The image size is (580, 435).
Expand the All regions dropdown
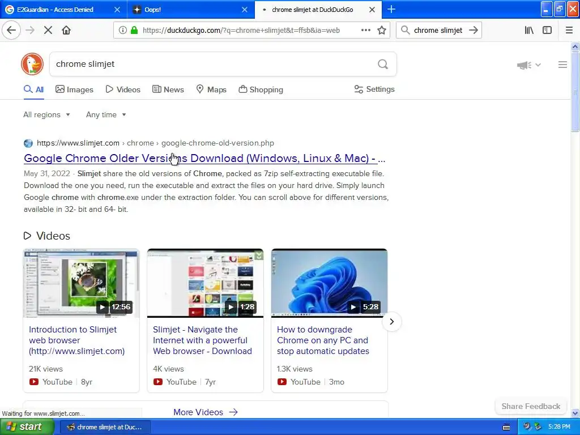(x=46, y=114)
